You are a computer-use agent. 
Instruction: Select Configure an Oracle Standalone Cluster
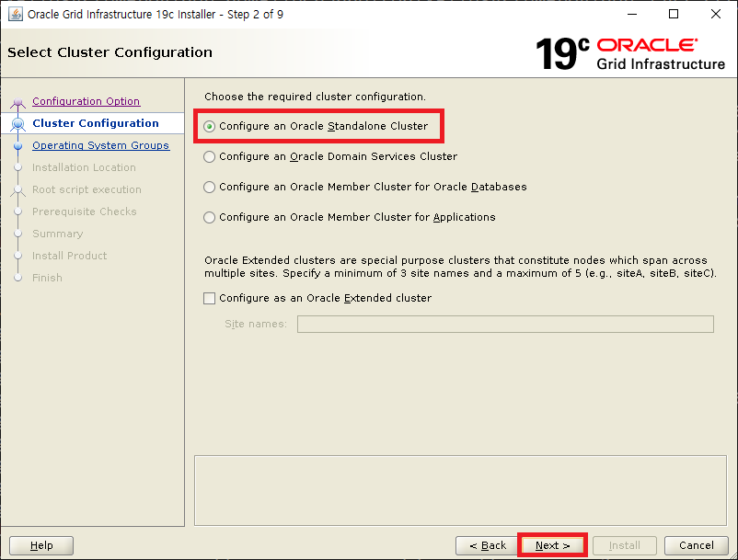tap(316, 126)
